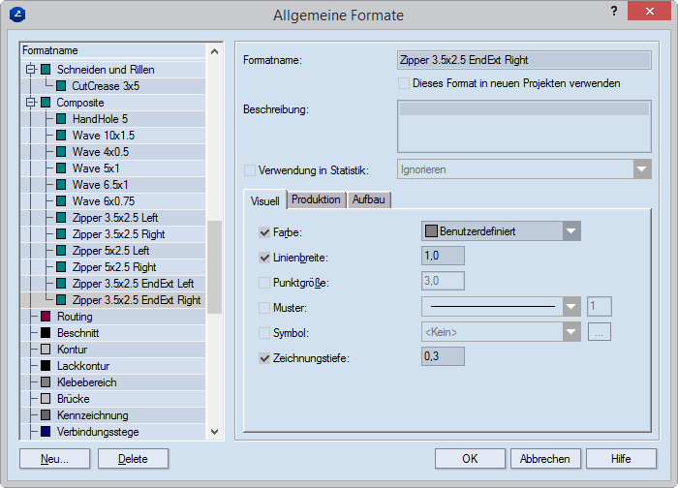The image size is (678, 488).
Task: Click the icon beside Zipper 5x2.5 Right
Action: pyautogui.click(x=61, y=266)
